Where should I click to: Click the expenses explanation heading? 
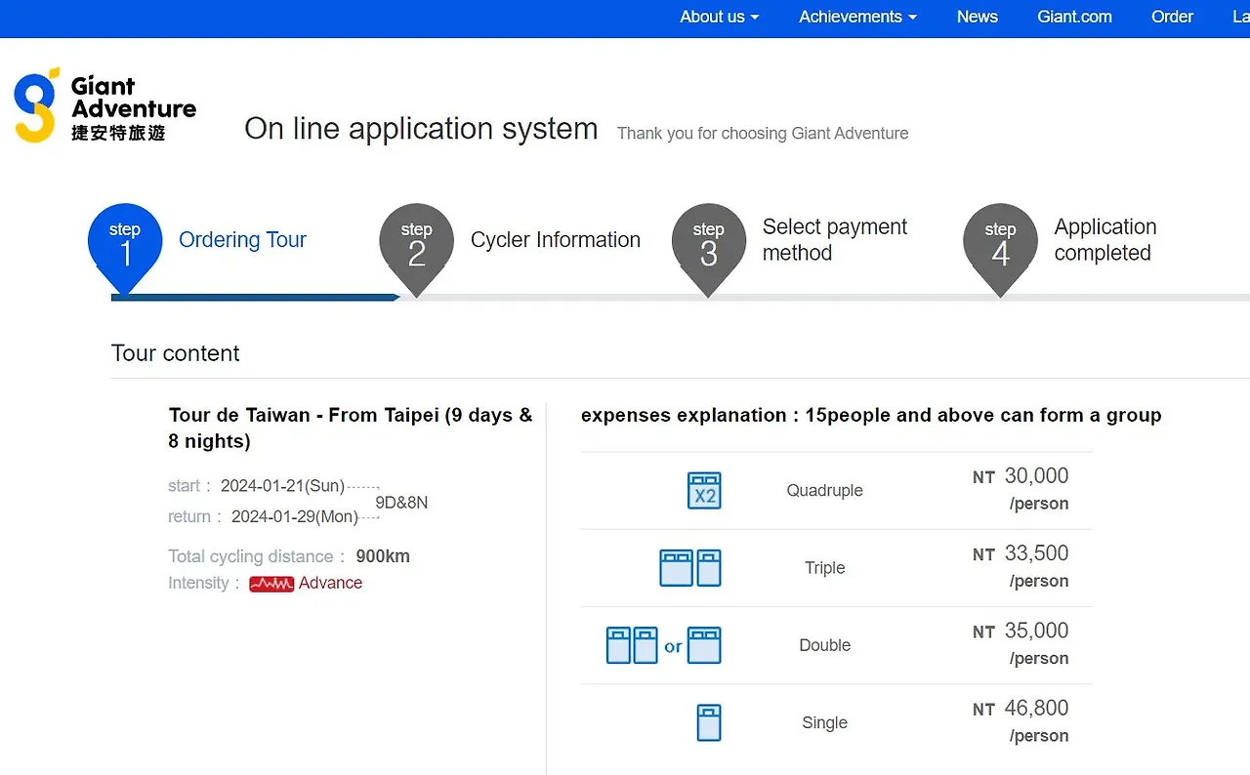click(x=871, y=415)
